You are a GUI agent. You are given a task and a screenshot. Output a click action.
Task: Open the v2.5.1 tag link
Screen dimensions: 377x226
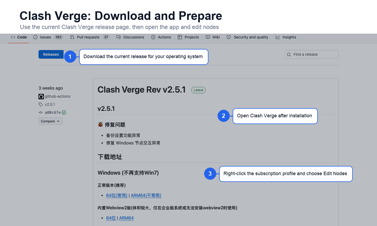(x=50, y=104)
